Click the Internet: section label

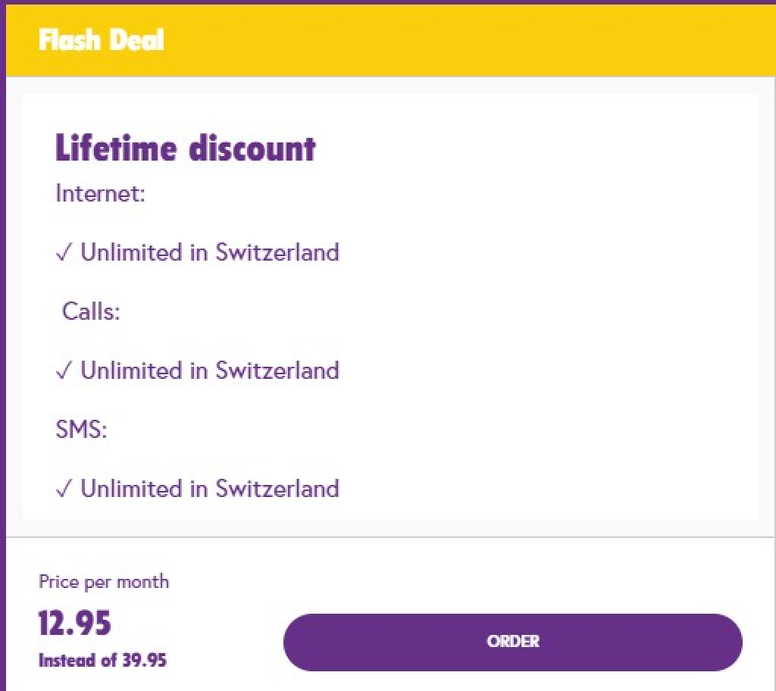100,194
